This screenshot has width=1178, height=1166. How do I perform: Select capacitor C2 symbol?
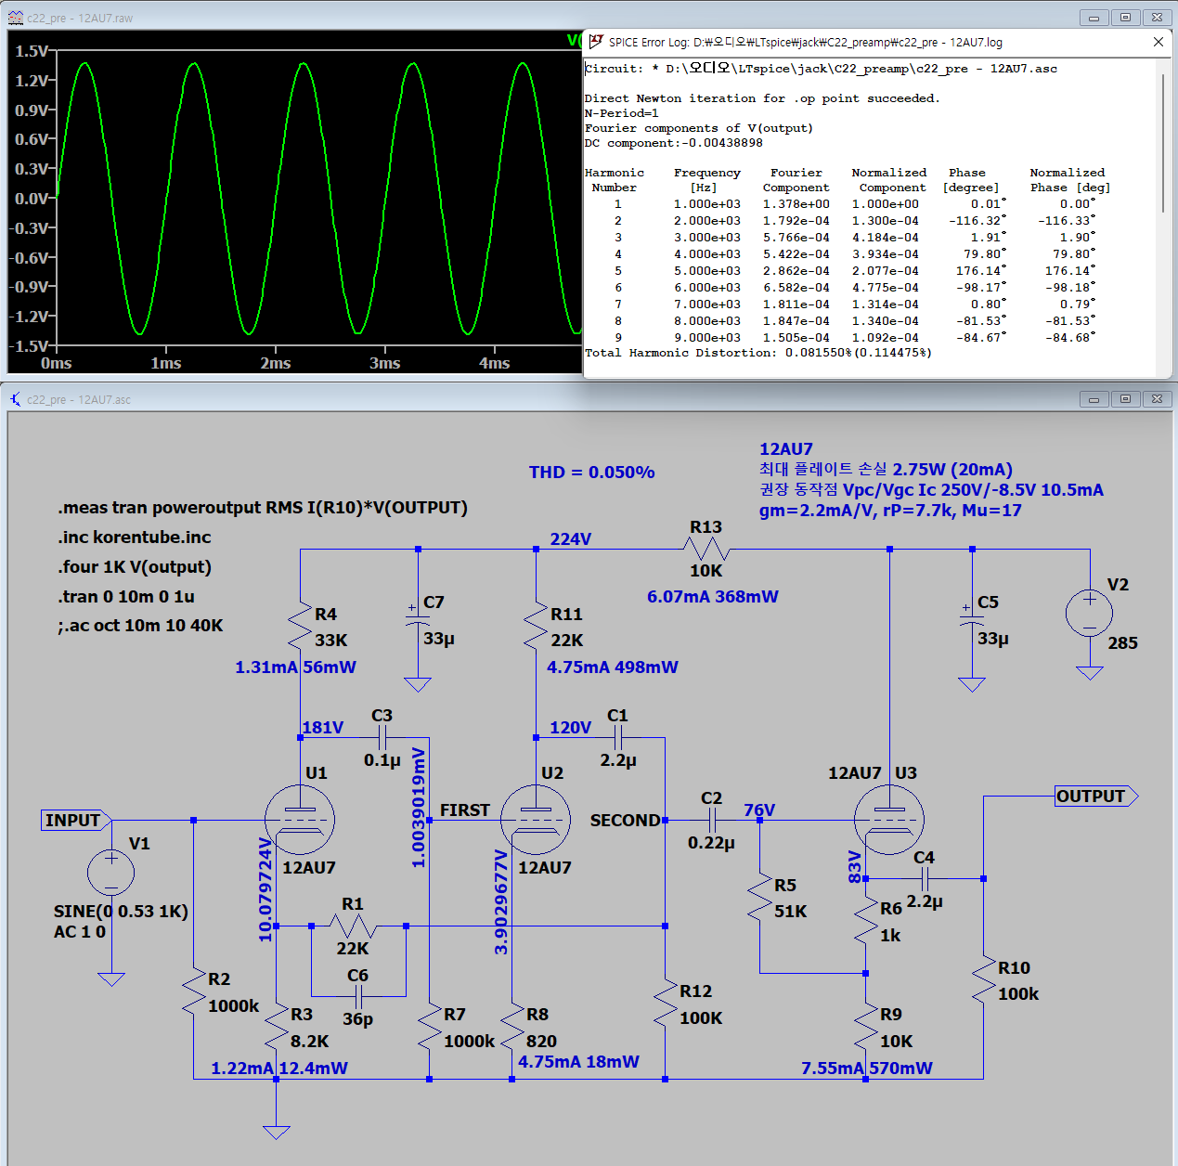713,821
